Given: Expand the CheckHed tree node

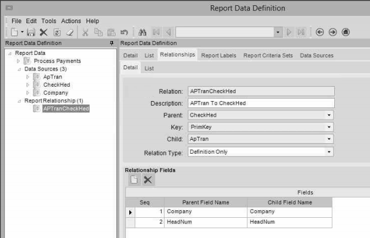Looking at the screenshot, I should pyautogui.click(x=28, y=85).
